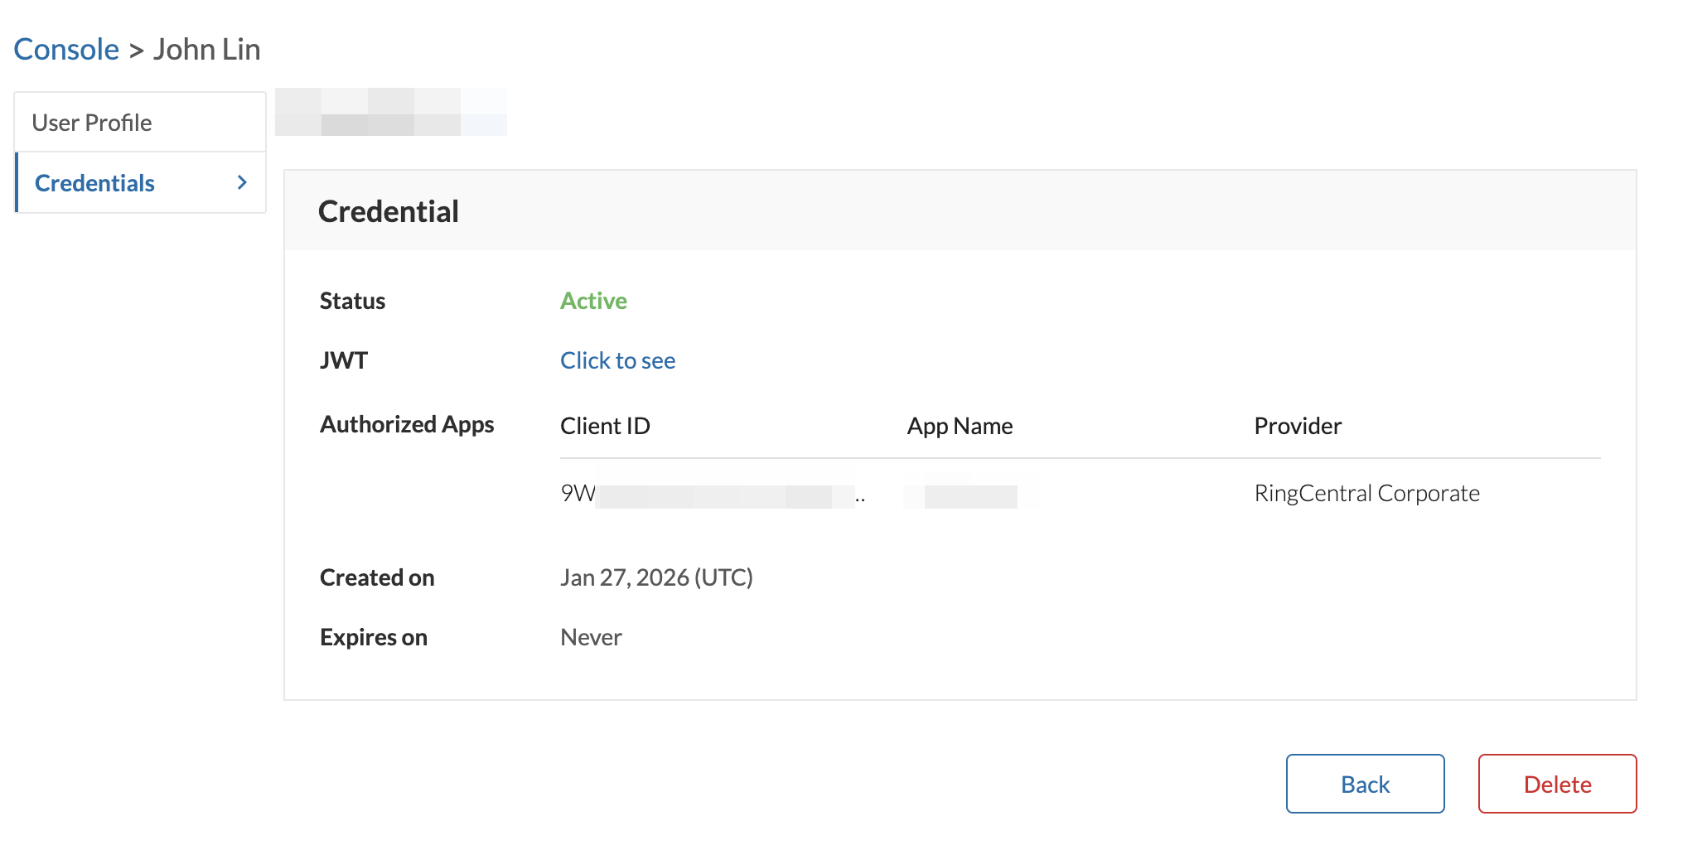Click the RingCentral Corporate provider entry
This screenshot has width=1707, height=845.
(1366, 493)
